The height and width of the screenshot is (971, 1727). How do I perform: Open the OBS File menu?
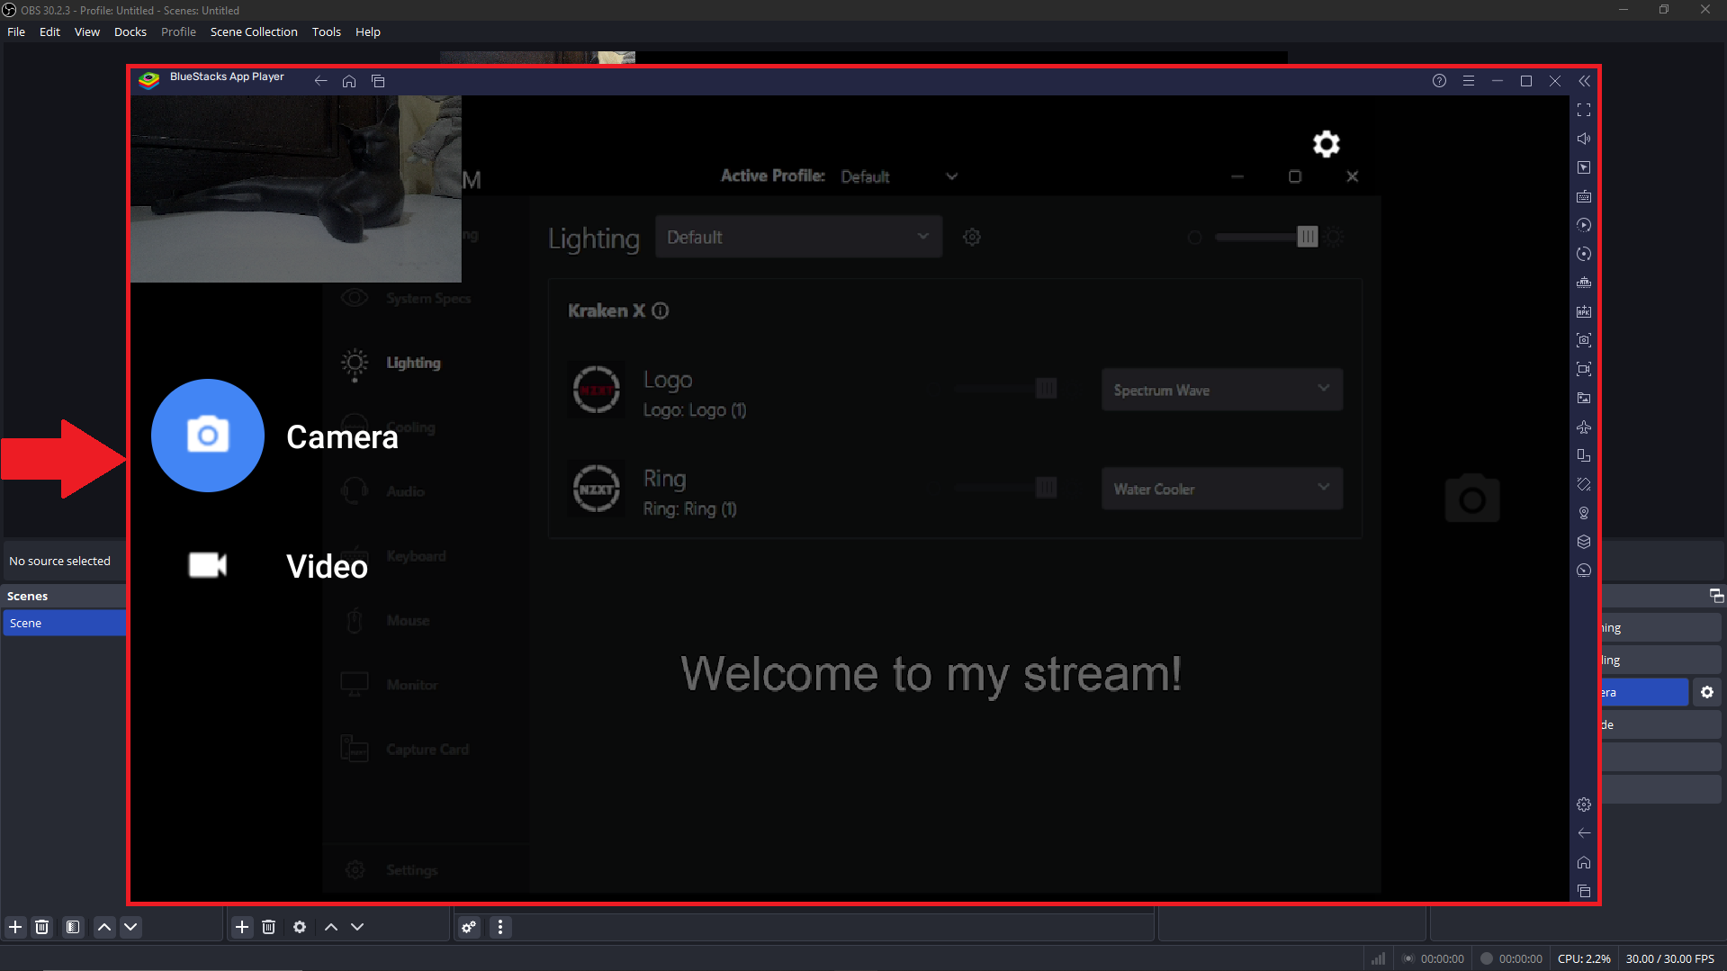16,31
